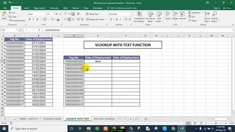Adjust the zoom slider in status bar
Screen dimensions: 235x132
pyautogui.click(x=216, y=123)
